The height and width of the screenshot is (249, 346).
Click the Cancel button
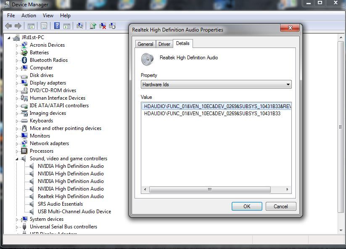(x=281, y=207)
